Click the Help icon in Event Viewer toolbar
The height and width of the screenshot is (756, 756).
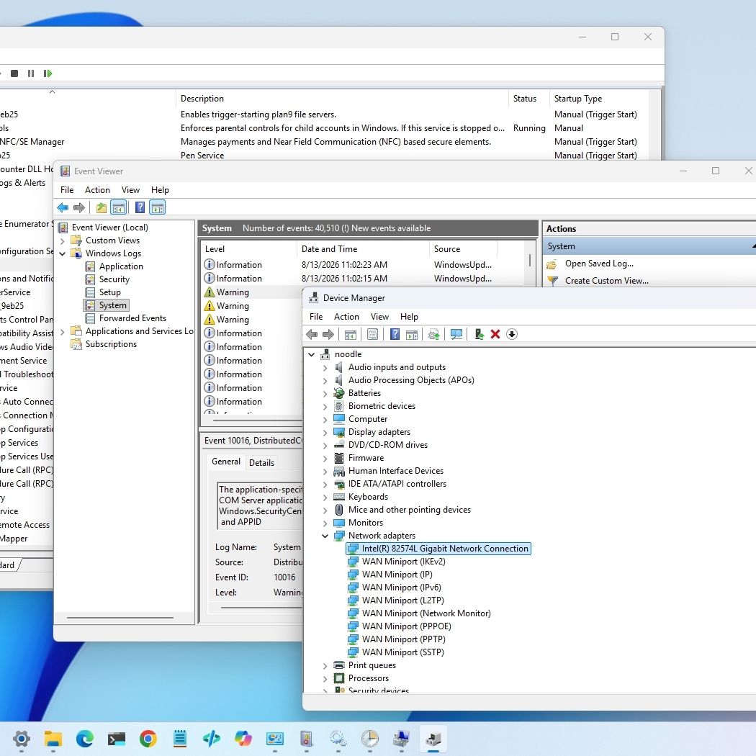click(x=140, y=208)
